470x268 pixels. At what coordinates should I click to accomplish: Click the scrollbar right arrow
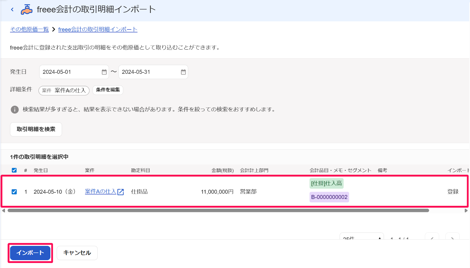466,211
